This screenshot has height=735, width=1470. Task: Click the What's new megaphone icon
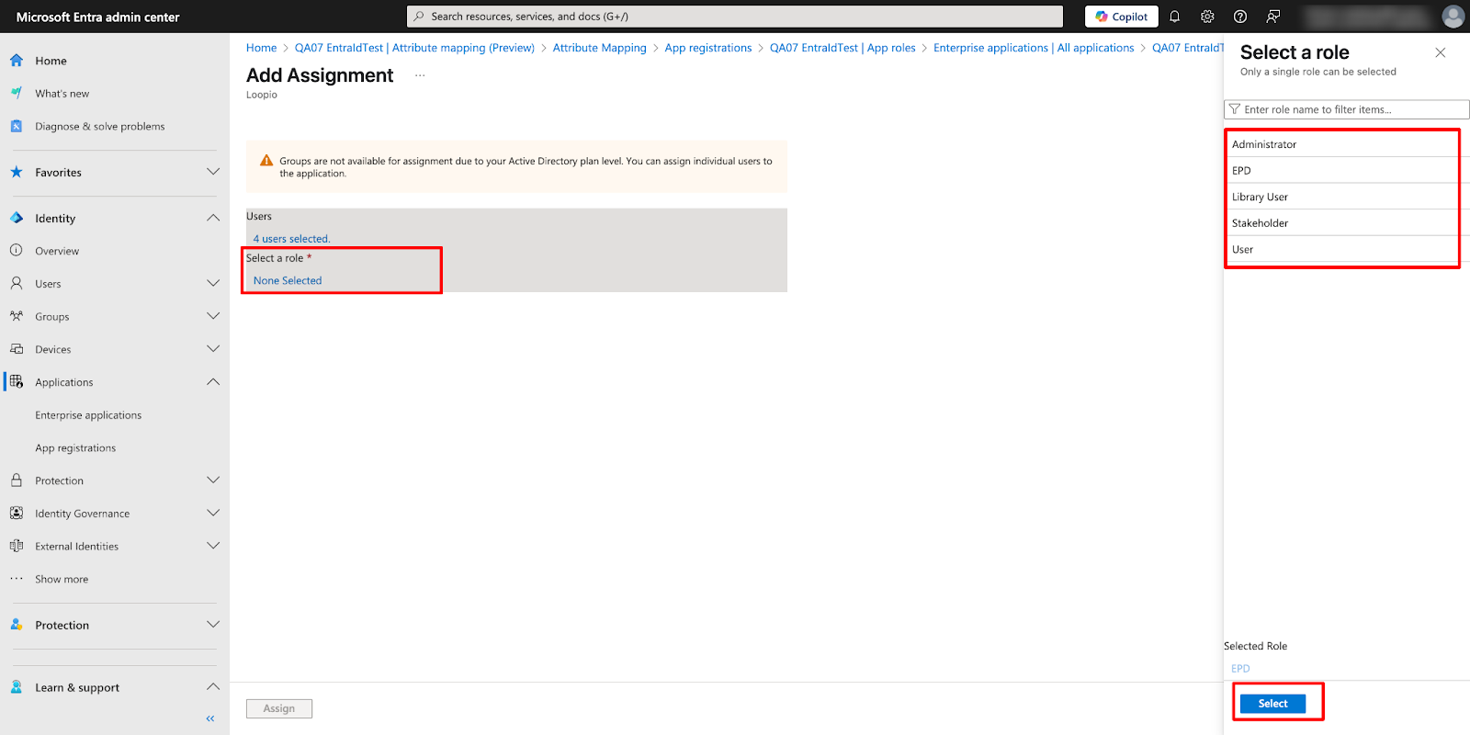17,94
